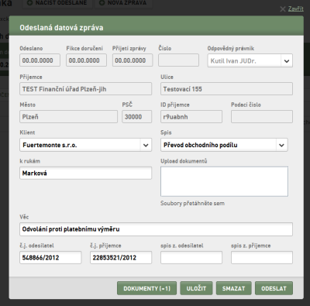The image size is (310, 306).
Task: Click the plus icon of Načíst odeslané
Action: pyautogui.click(x=30, y=3)
